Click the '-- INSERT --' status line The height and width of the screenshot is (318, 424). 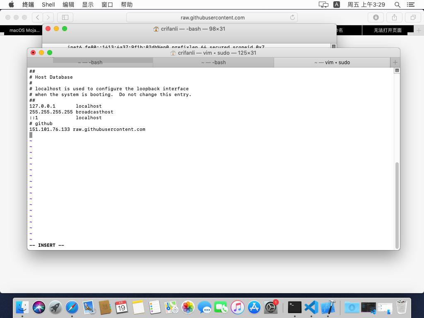tap(47, 245)
